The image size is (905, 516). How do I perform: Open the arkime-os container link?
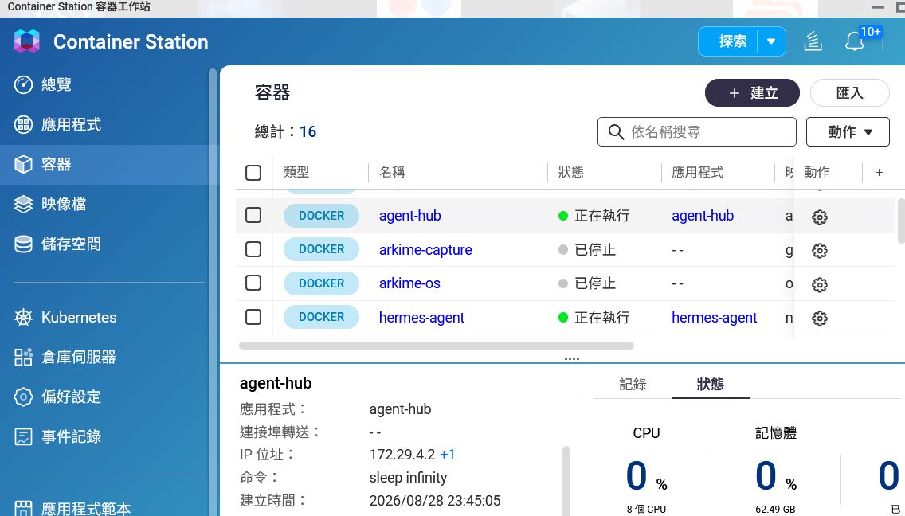[x=409, y=283]
